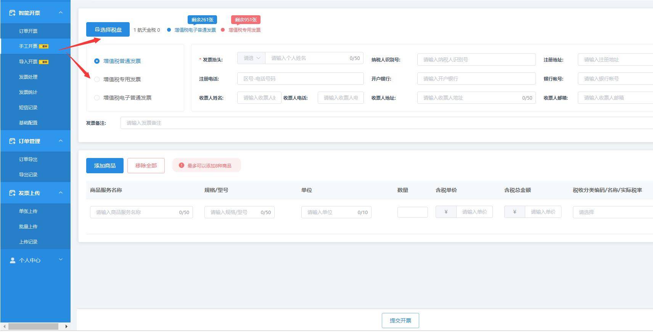The width and height of the screenshot is (653, 332).
Task: Focus the 含税单价 amount field
Action: point(474,212)
